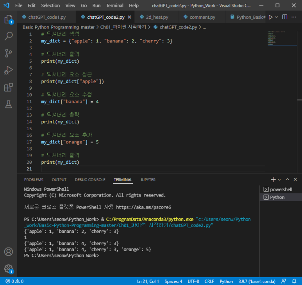Viewport: 302px width, 285px height.
Task: Switch to PROBLEMS panel tab
Action: tap(34, 180)
